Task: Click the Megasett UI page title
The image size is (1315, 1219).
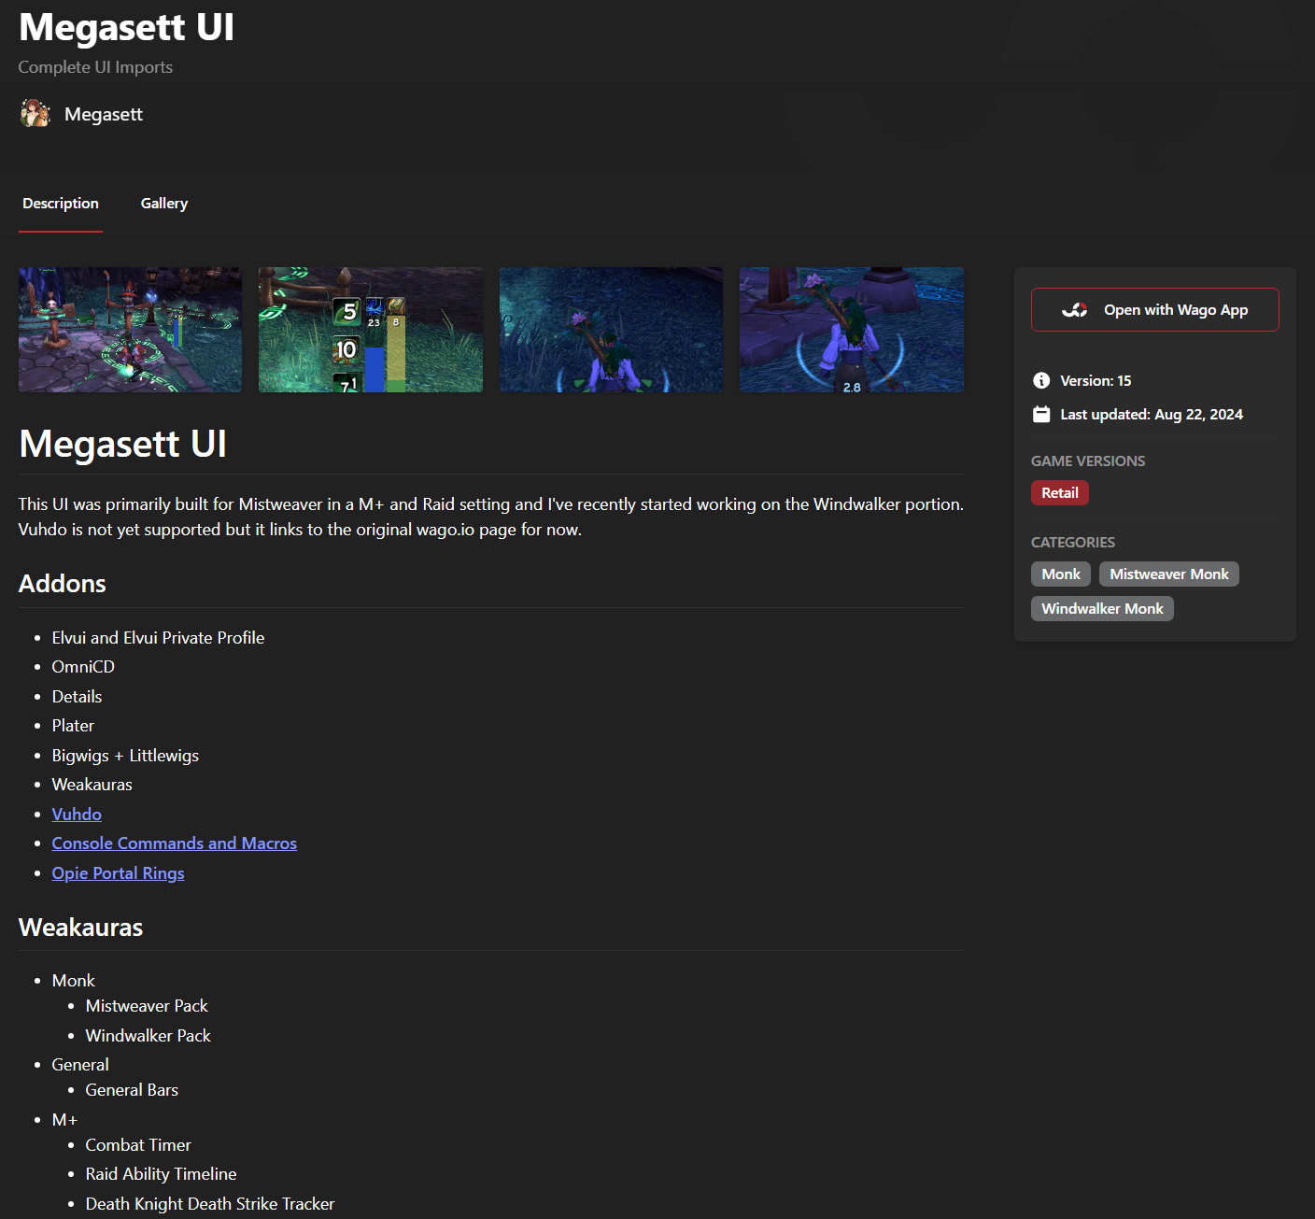Action: pos(126,27)
